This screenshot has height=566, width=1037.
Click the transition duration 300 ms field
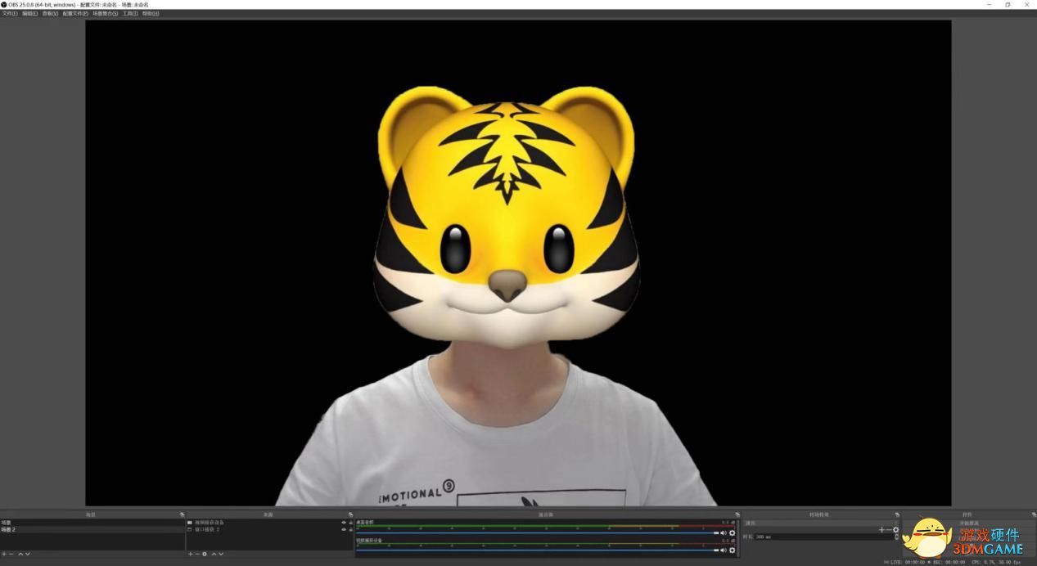coord(823,537)
